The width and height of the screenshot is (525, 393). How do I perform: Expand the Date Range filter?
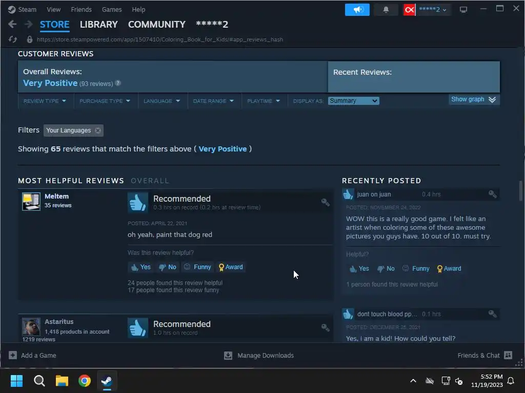(214, 101)
